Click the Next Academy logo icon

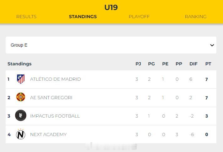(x=21, y=134)
